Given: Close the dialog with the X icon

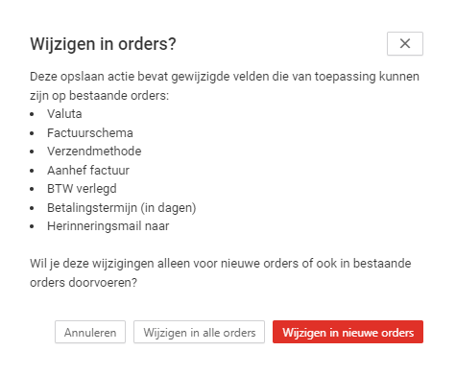Looking at the screenshot, I should (405, 43).
